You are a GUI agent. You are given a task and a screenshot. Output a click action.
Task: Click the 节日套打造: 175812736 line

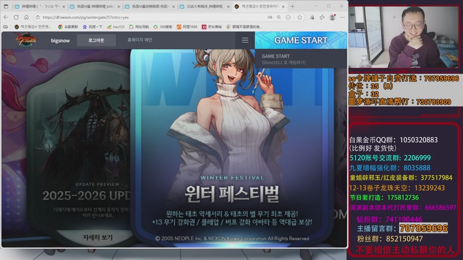tap(384, 197)
